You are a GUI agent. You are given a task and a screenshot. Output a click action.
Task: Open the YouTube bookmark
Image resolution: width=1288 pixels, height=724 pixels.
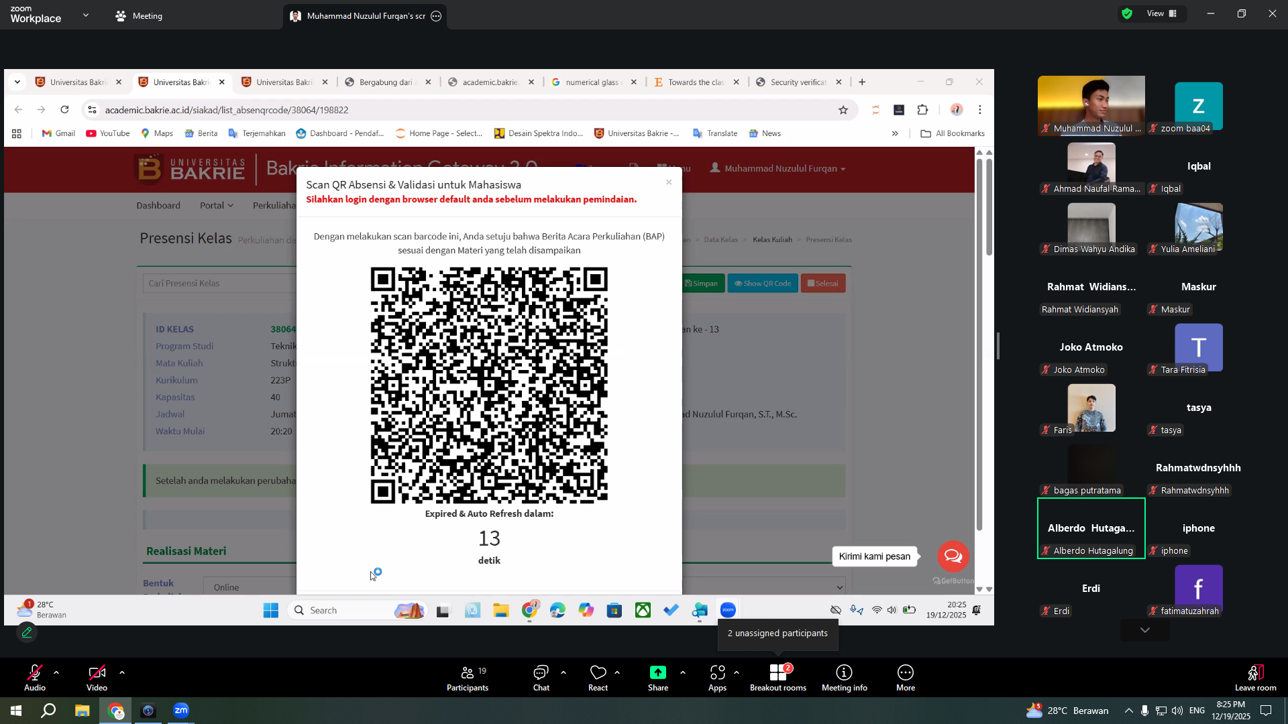(108, 133)
